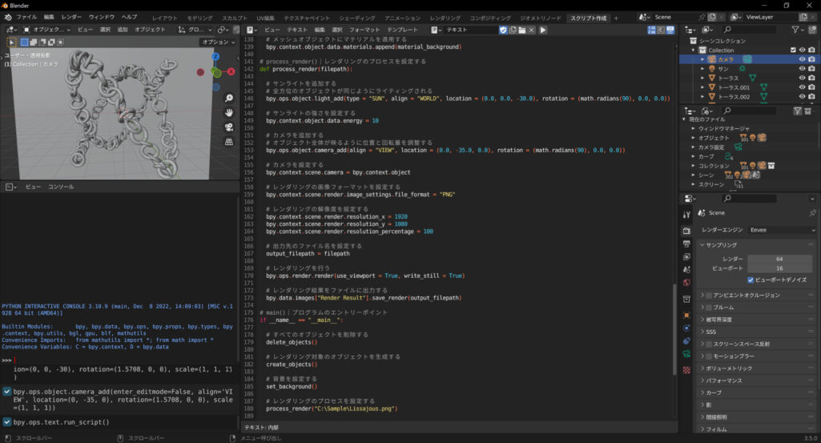Open the outliner filter funnel dropdown
This screenshot has width=821, height=443.
799,30
